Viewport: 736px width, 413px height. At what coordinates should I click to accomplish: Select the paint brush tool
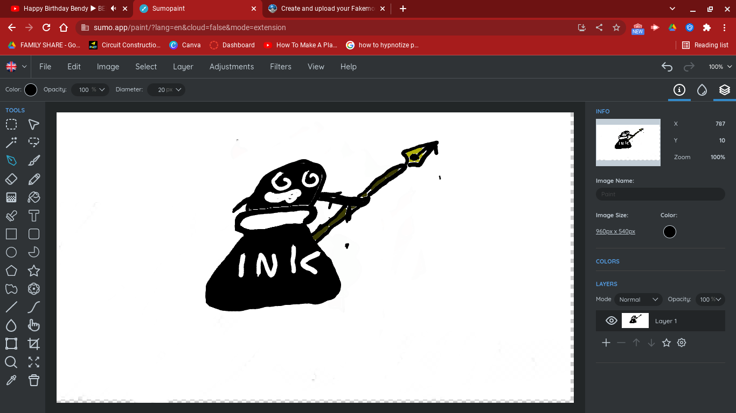tap(34, 161)
